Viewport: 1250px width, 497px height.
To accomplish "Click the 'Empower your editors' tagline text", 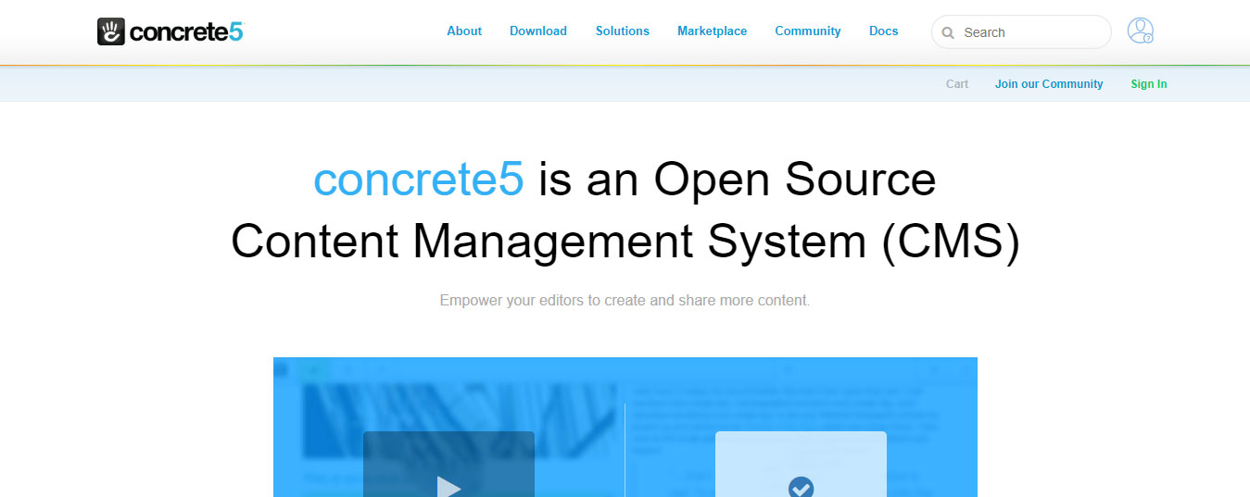I will (625, 301).
